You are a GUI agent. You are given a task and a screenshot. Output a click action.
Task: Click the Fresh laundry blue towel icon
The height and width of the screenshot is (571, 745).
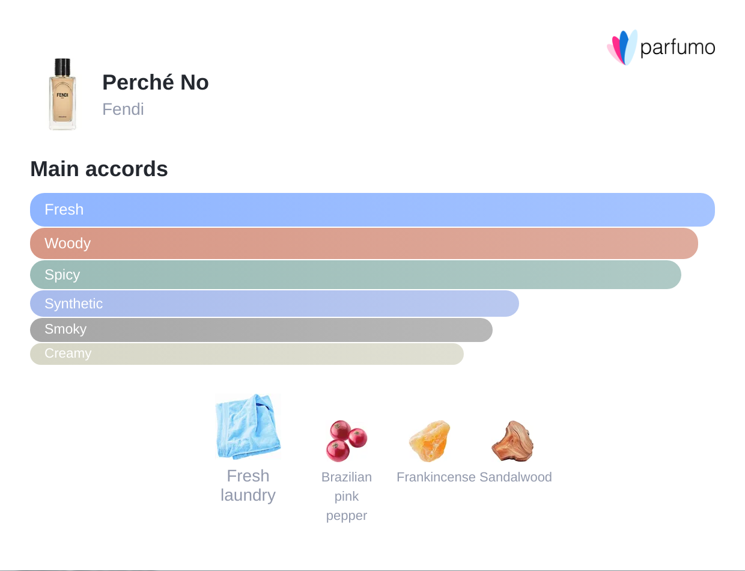click(x=248, y=427)
